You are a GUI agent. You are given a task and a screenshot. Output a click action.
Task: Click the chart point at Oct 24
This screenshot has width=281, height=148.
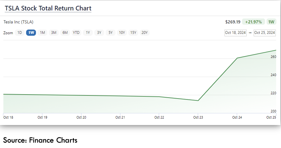[237, 58]
